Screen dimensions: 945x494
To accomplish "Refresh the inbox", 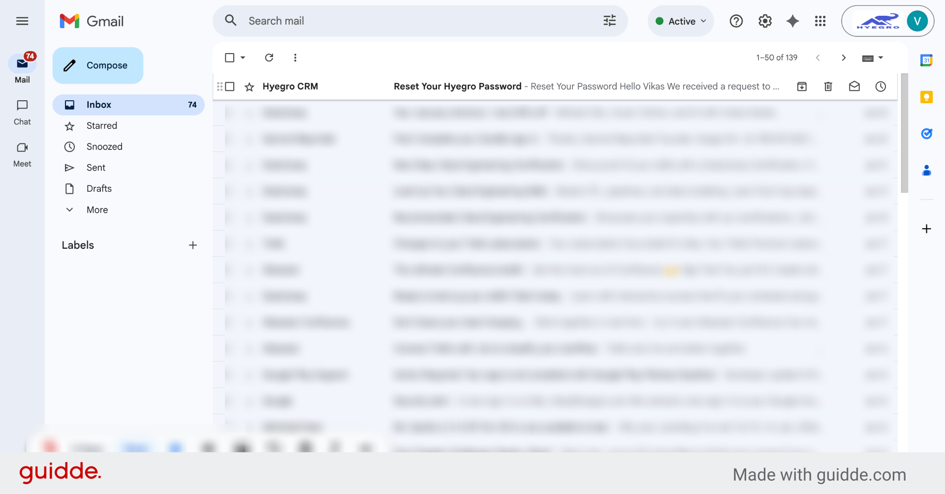I will click(x=269, y=58).
